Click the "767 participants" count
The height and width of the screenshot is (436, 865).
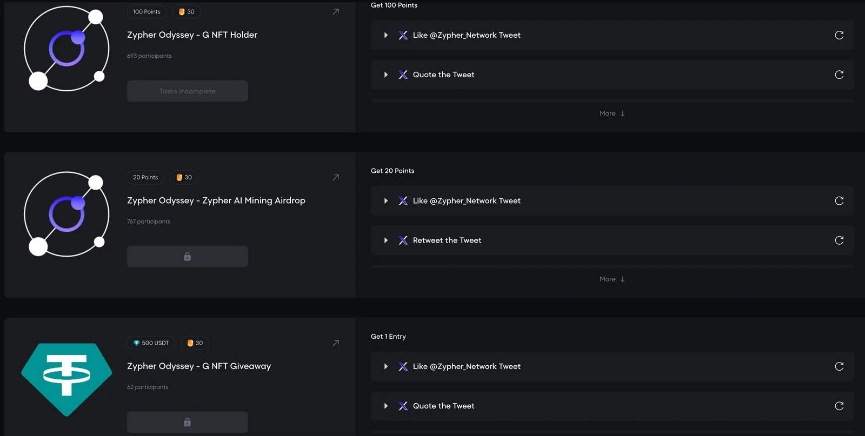coord(149,222)
